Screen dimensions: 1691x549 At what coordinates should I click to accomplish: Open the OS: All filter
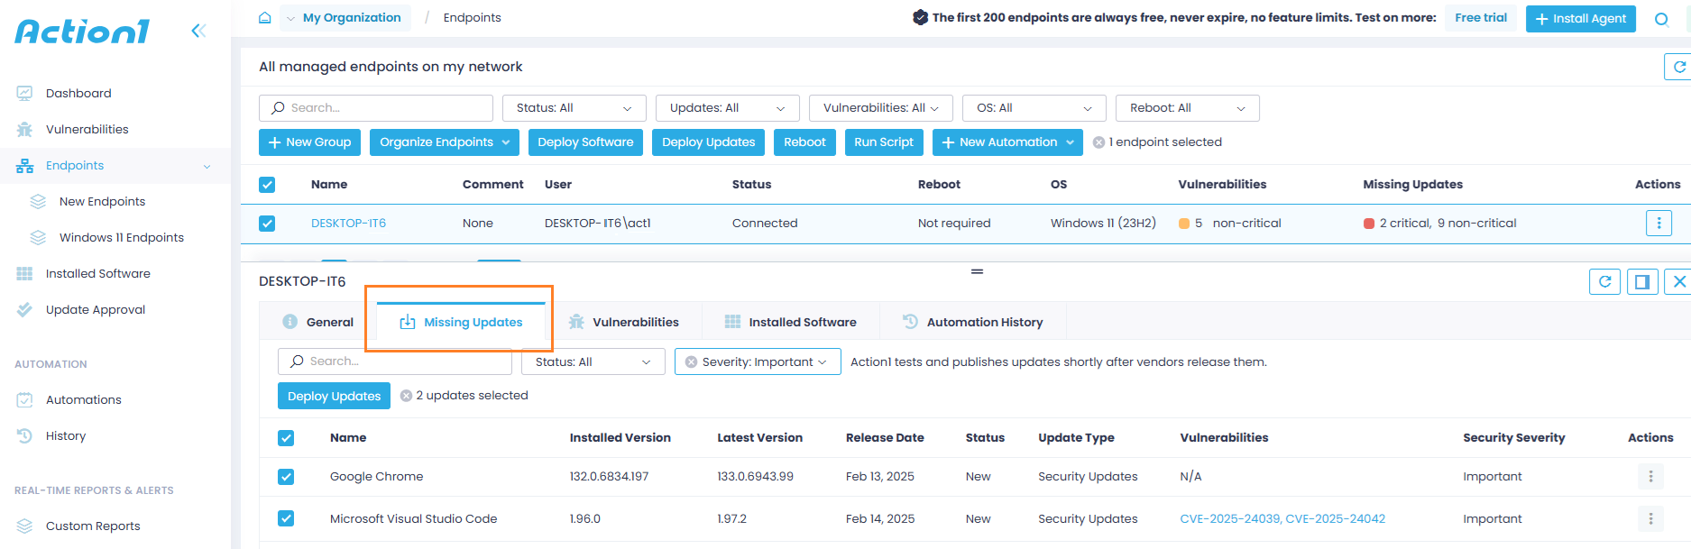[1034, 108]
